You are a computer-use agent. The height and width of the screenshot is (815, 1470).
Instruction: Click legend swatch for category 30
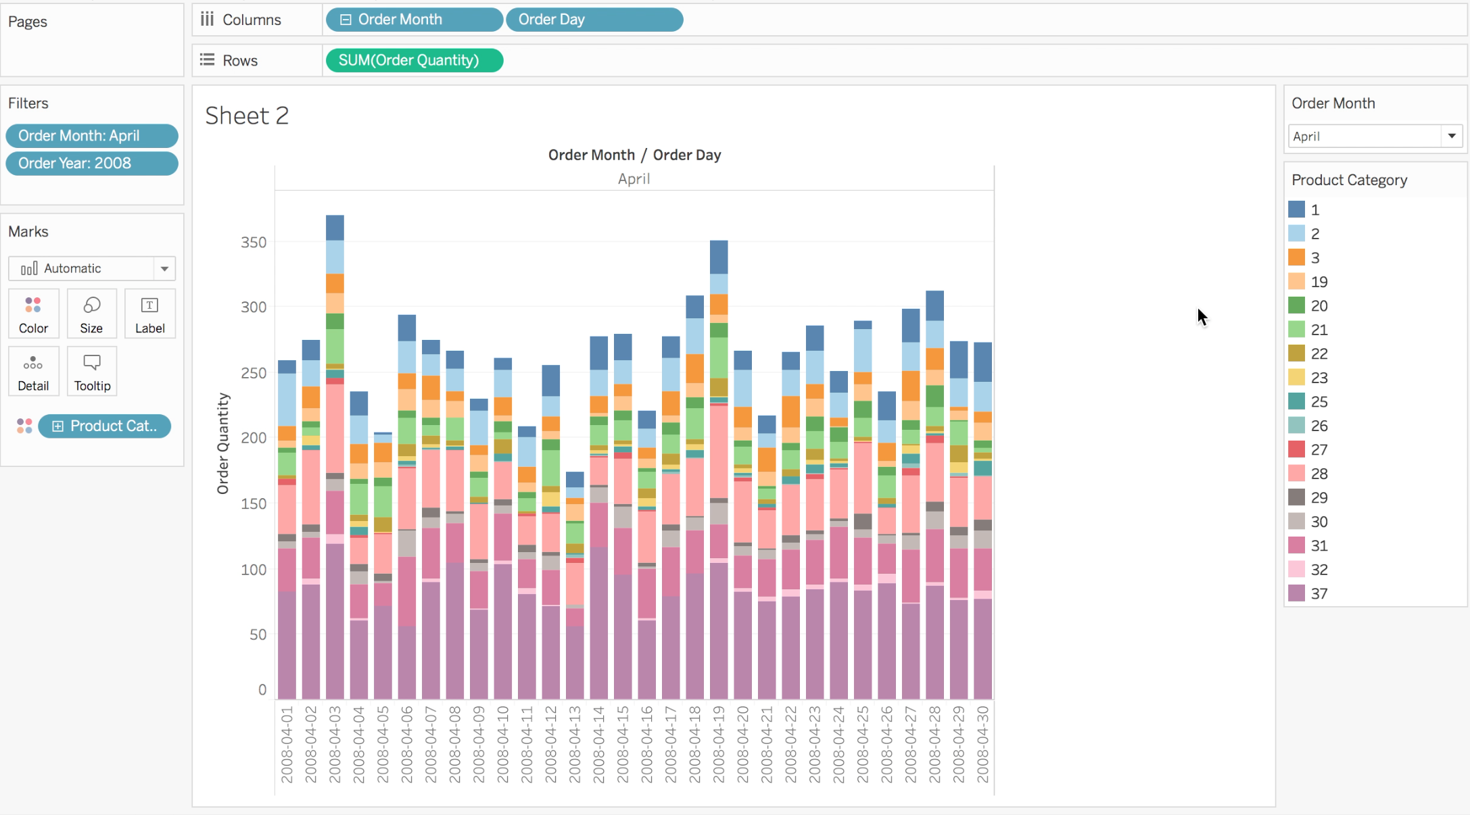pos(1296,521)
